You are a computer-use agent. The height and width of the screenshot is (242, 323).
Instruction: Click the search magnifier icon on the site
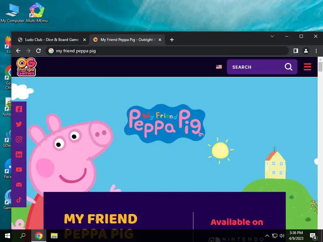288,67
